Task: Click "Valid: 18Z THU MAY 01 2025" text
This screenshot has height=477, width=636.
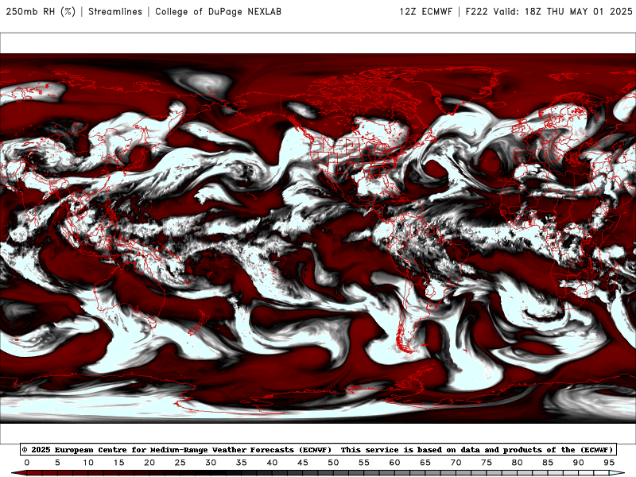Action: click(563, 12)
